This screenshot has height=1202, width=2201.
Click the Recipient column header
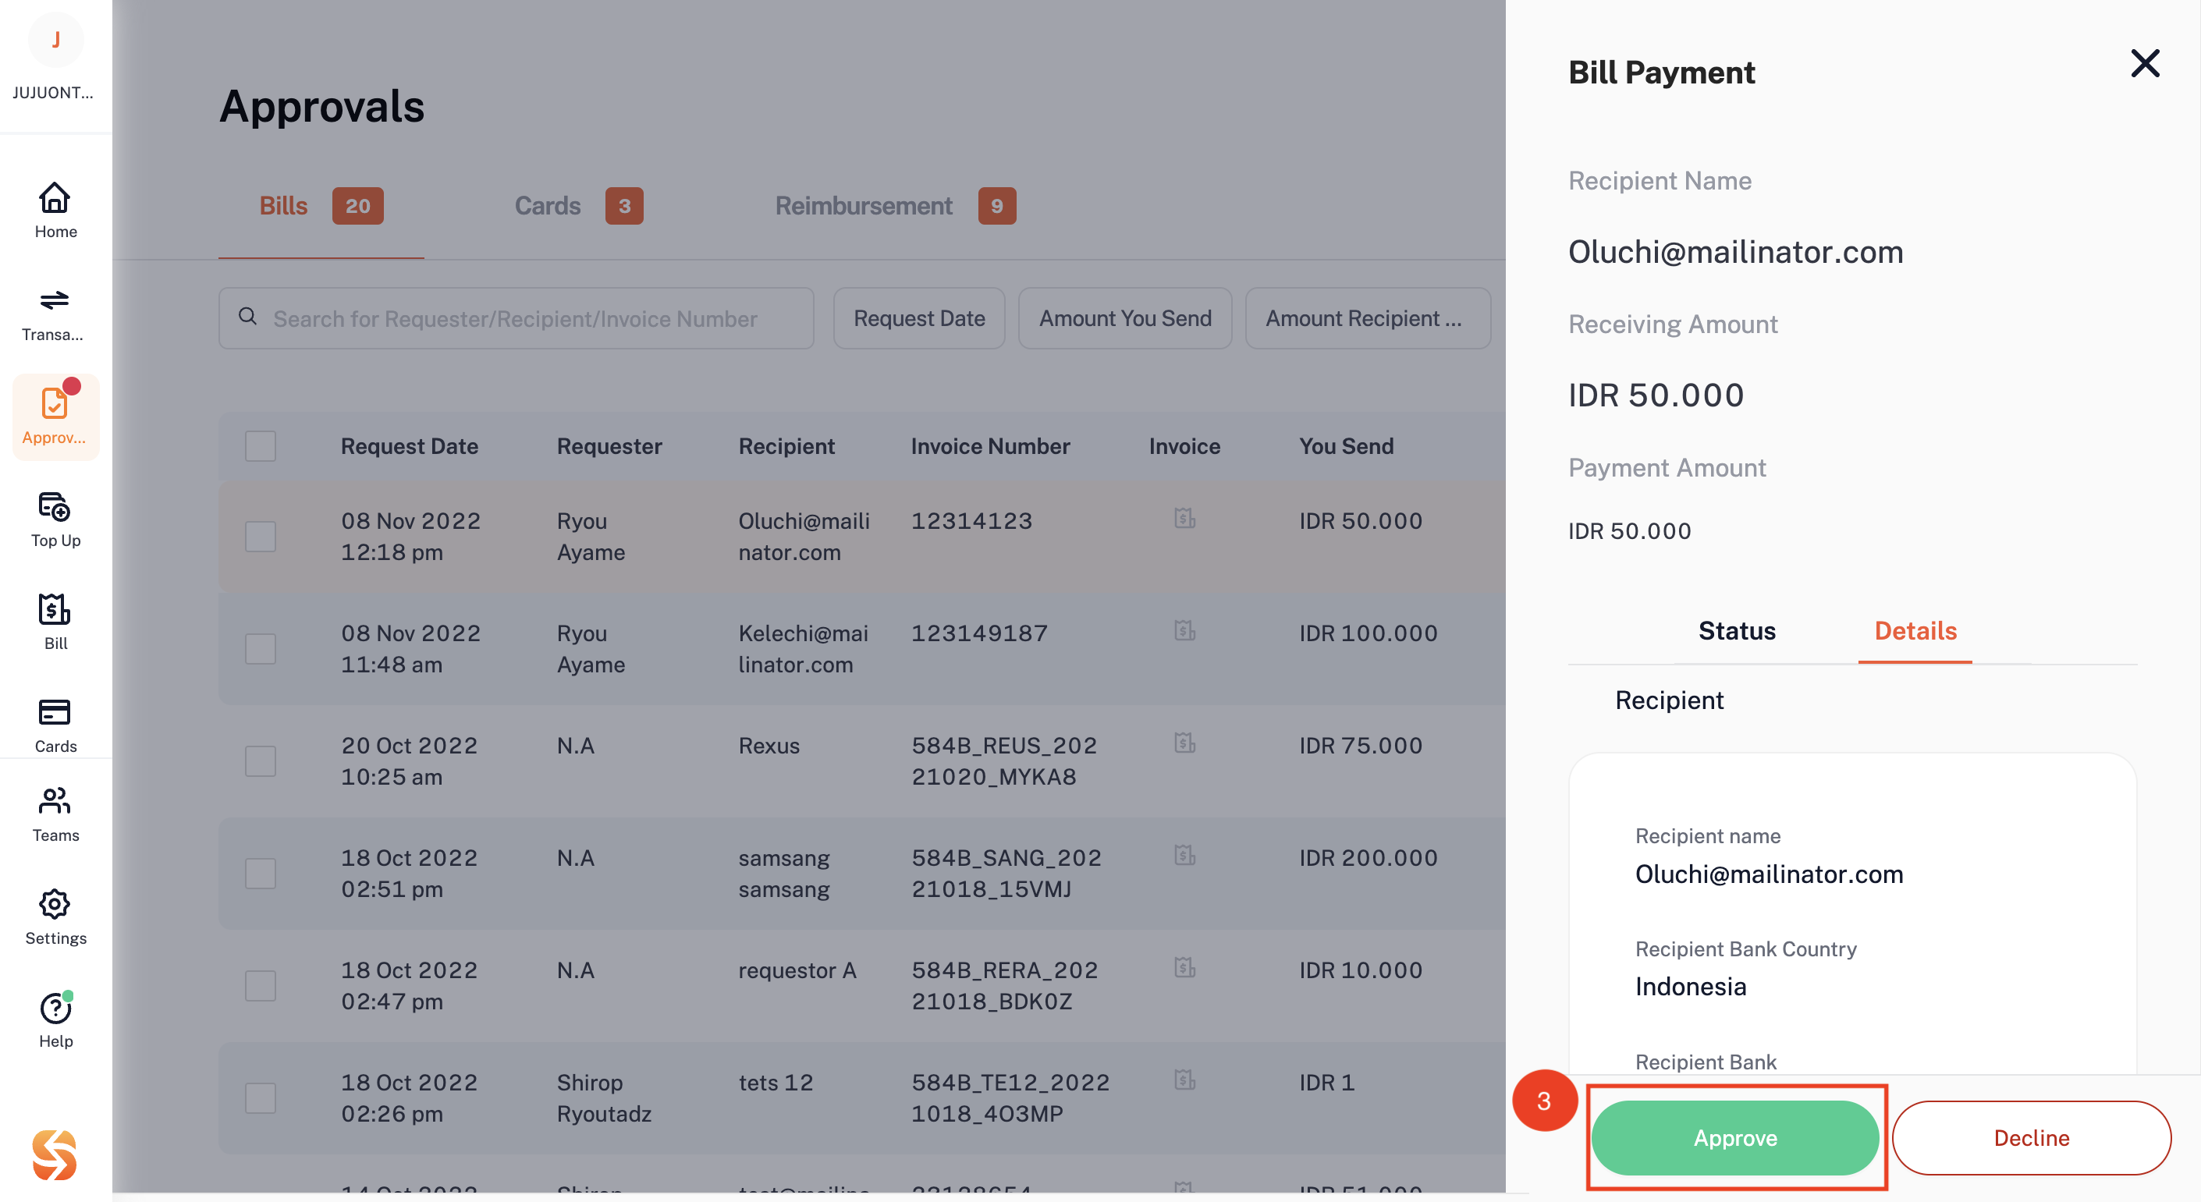(786, 447)
